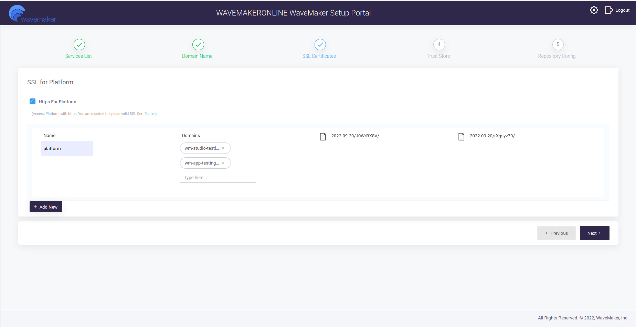636x327 pixels.
Task: Go to Trust Store step 4
Action: click(439, 44)
